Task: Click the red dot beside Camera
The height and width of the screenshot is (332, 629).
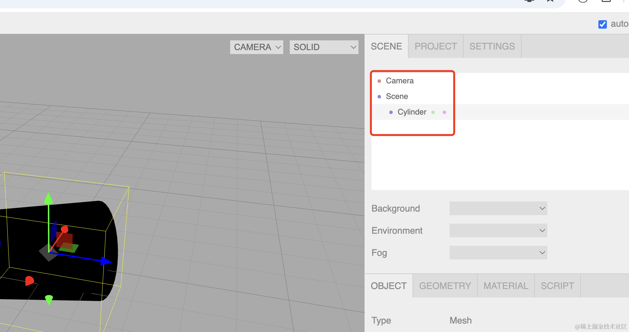Action: click(379, 81)
